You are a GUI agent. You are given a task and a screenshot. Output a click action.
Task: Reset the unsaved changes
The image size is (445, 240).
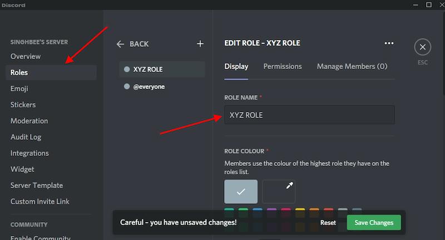click(x=328, y=223)
